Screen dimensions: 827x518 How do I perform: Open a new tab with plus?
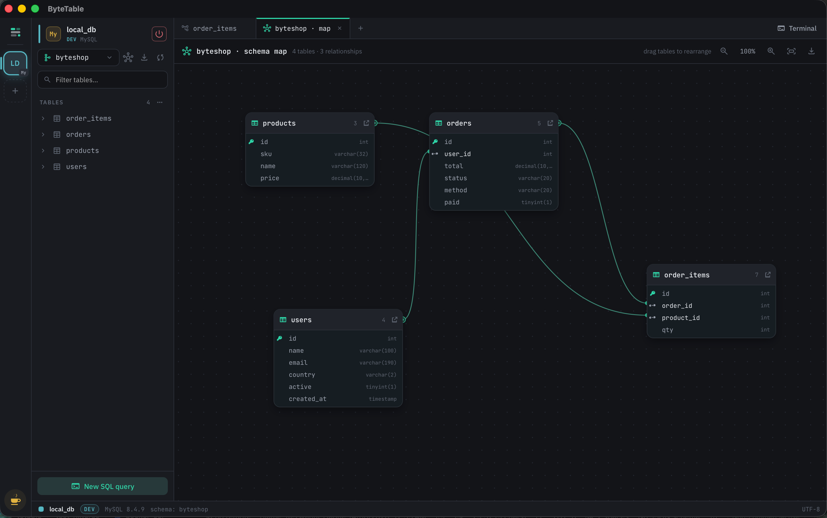point(360,28)
